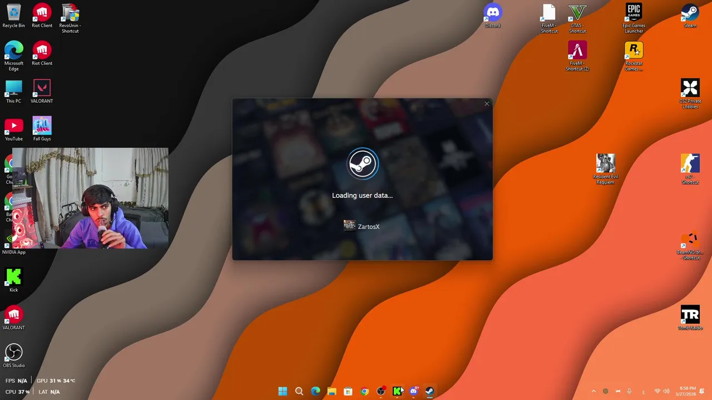Click the 'Loading user data...' status text
Viewport: 712px width, 400px height.
(362, 196)
